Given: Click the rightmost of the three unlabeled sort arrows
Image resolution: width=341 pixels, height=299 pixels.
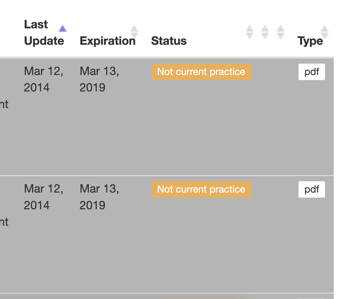Looking at the screenshot, I should point(280,32).
